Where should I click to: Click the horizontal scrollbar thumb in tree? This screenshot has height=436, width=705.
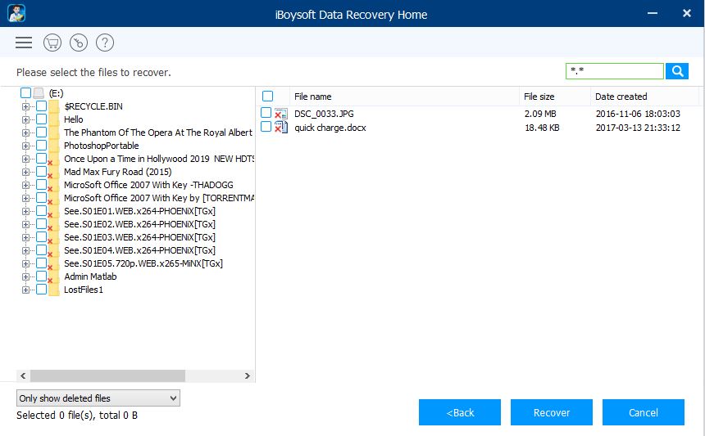point(107,376)
